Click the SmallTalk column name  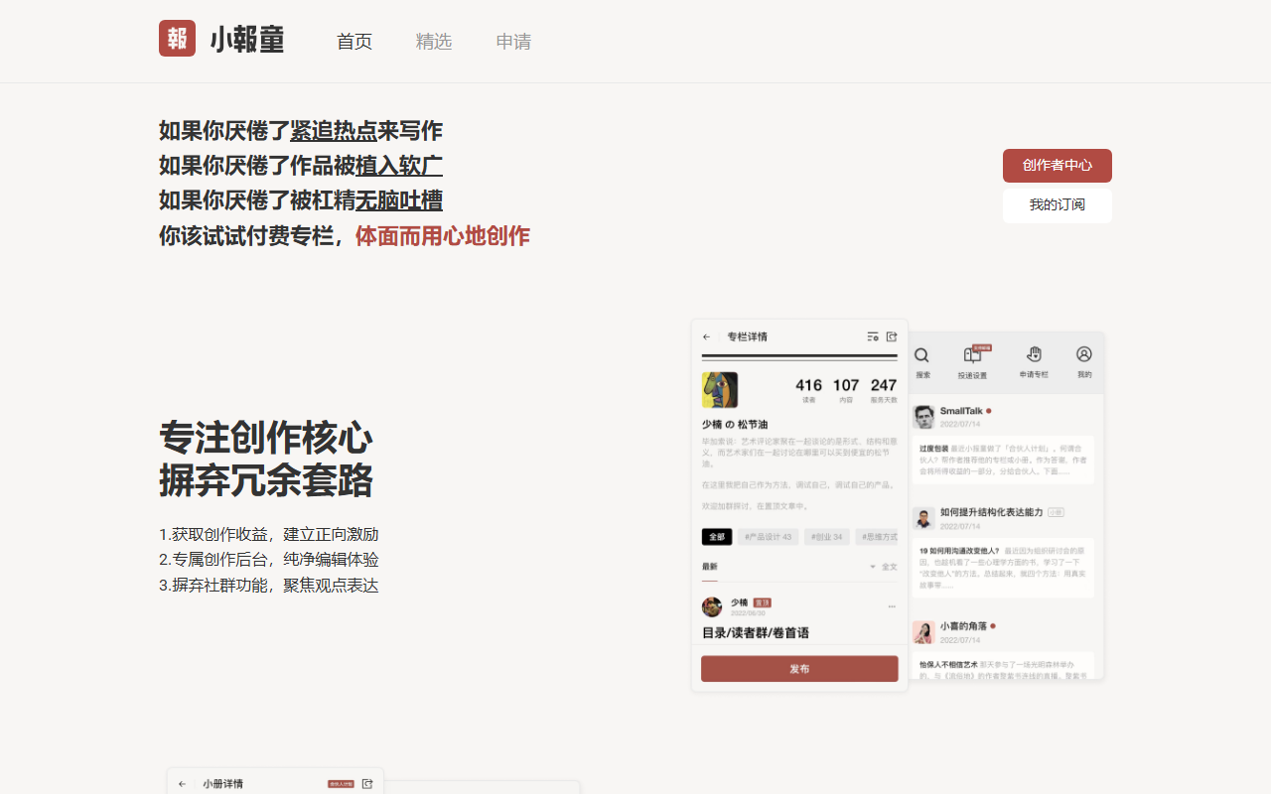[x=961, y=411]
